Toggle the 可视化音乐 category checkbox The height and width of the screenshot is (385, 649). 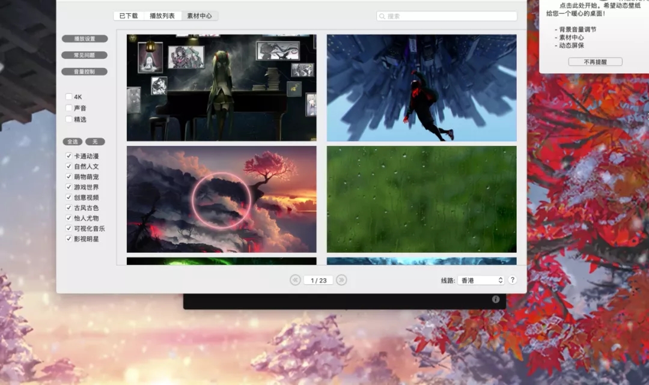(x=69, y=228)
